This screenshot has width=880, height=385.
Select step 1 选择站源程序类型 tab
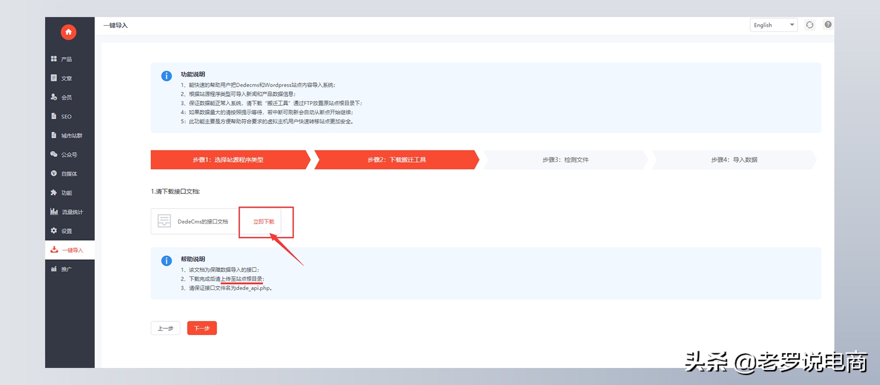(x=228, y=160)
